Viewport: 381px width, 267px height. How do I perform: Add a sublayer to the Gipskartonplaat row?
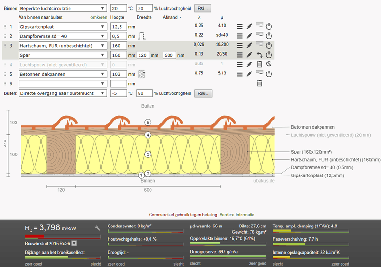(x=260, y=25)
